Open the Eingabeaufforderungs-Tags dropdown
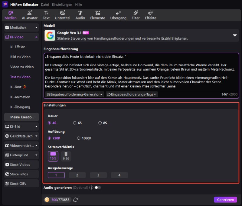 (132, 94)
